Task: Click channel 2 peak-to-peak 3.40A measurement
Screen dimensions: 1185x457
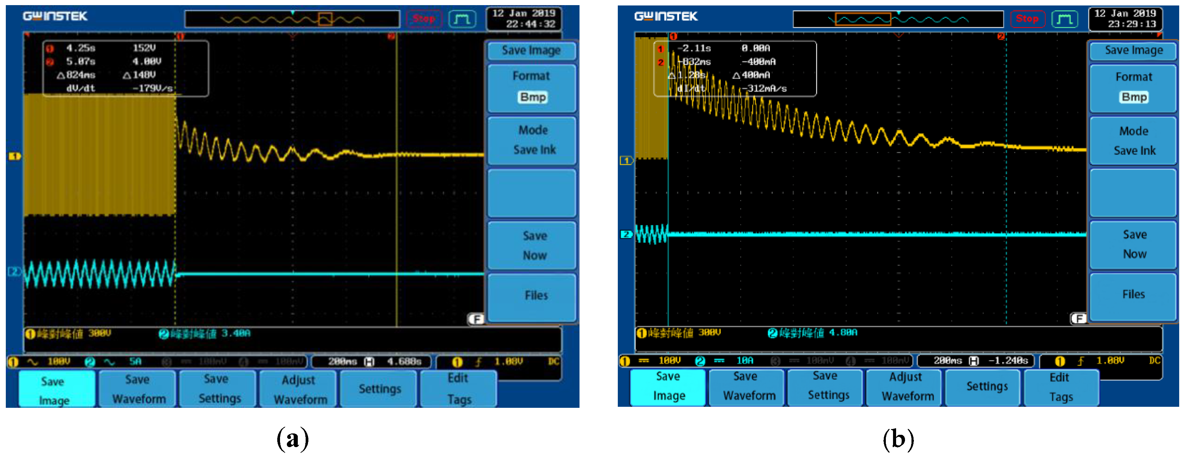Action: (205, 333)
